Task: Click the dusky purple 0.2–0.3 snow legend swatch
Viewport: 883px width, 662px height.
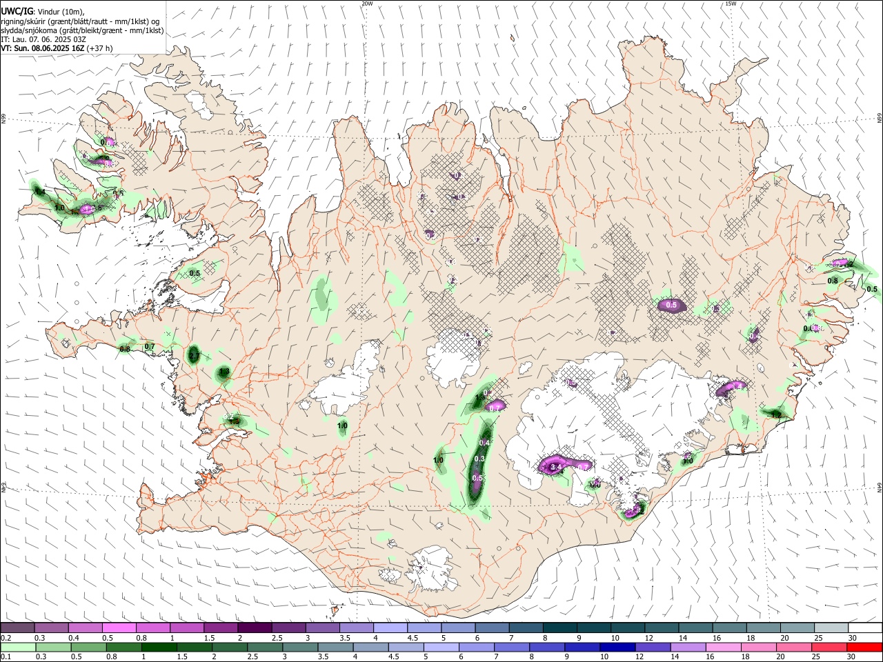Action: [x=17, y=628]
